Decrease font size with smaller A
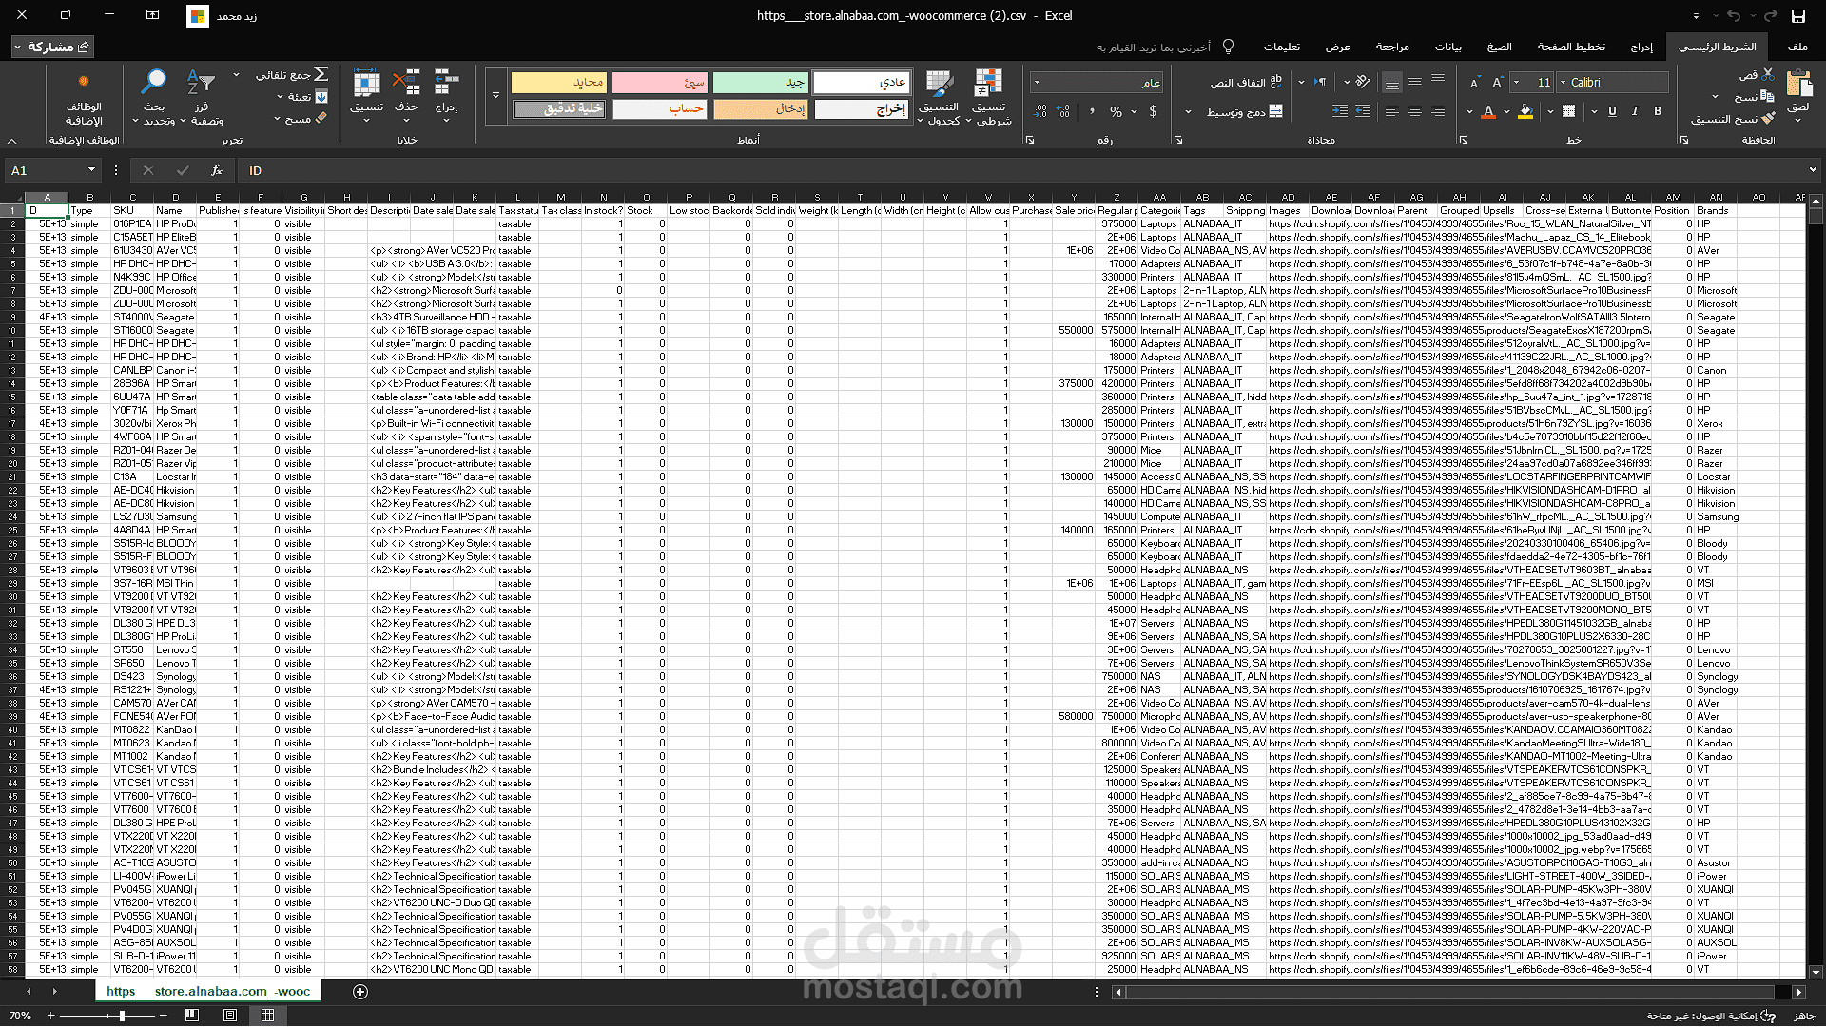Viewport: 1826px width, 1027px height. point(1474,83)
